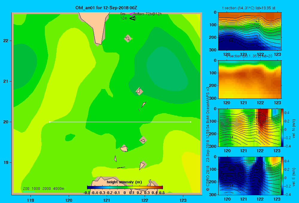This screenshot has height=203, width=299.
Task: Click the "0.4" tick on vel. N colorbar
Action: coord(287,113)
